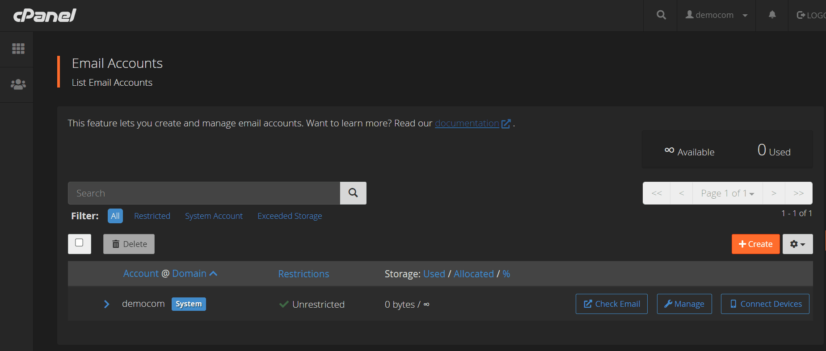The height and width of the screenshot is (351, 826).
Task: Open the top bar search icon
Action: click(x=661, y=15)
